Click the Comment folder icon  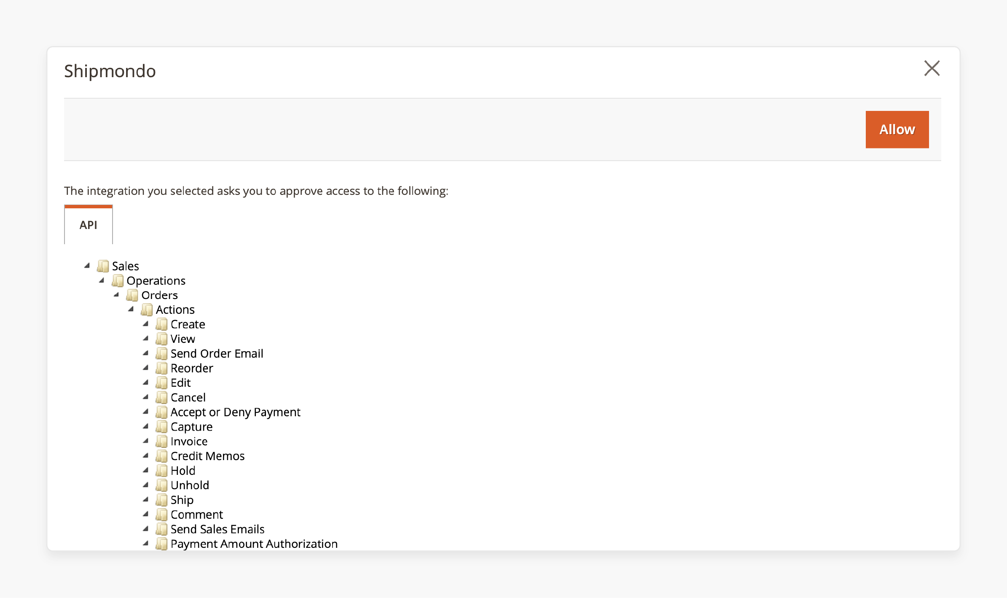tap(161, 514)
